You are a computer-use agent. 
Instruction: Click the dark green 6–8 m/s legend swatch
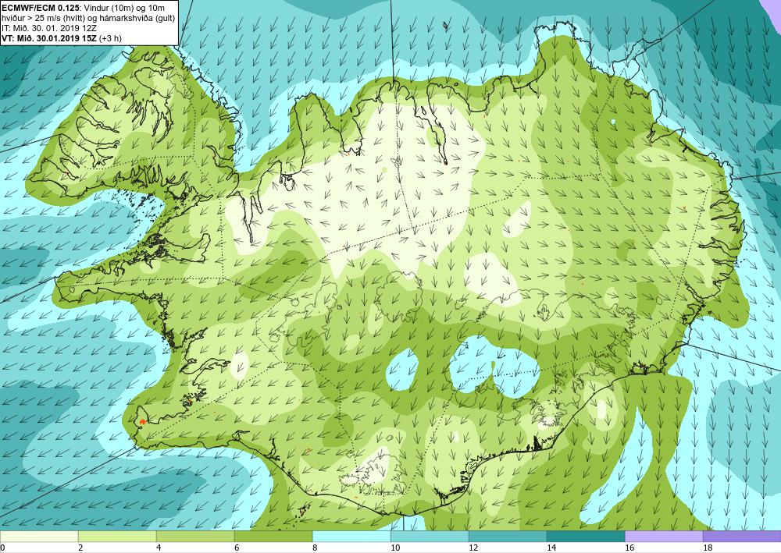[273, 536]
